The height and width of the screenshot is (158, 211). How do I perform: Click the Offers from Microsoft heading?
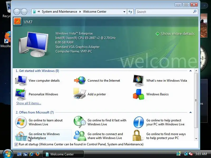(35, 112)
